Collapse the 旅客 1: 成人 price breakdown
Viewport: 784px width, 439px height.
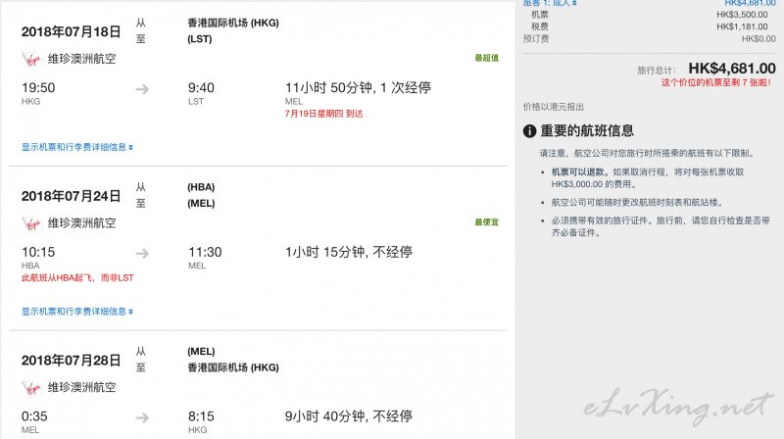click(x=550, y=3)
